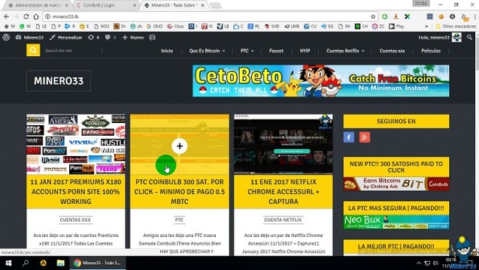Open the Otros marcadores folder
The image size is (479, 270).
(x=456, y=26)
